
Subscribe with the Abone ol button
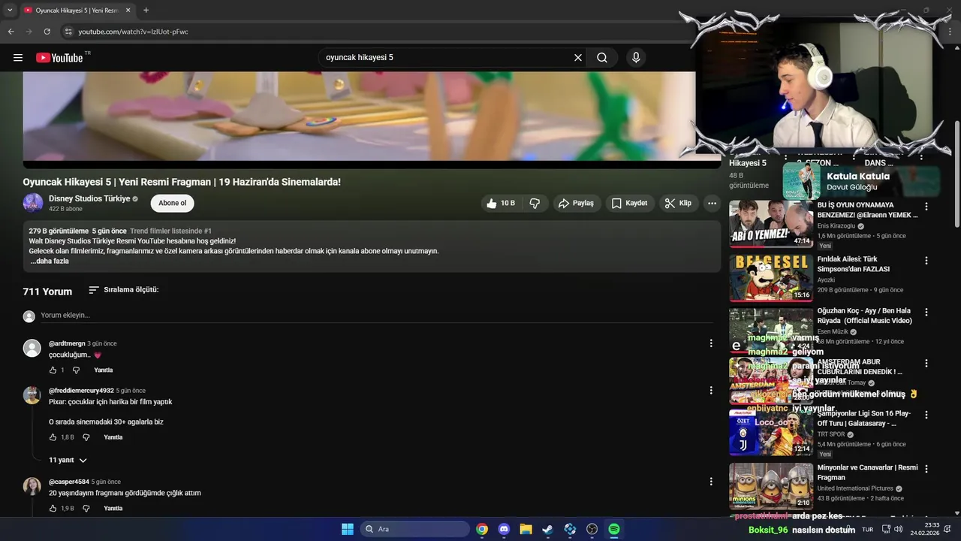coord(172,203)
